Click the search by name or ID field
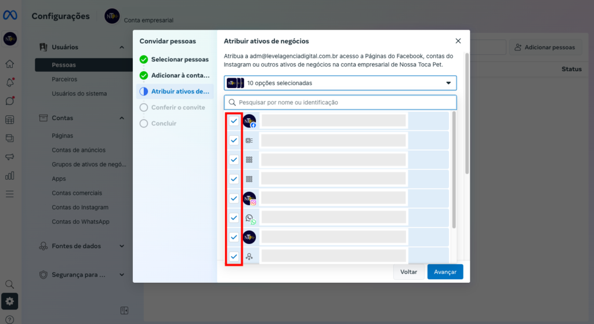 click(340, 102)
